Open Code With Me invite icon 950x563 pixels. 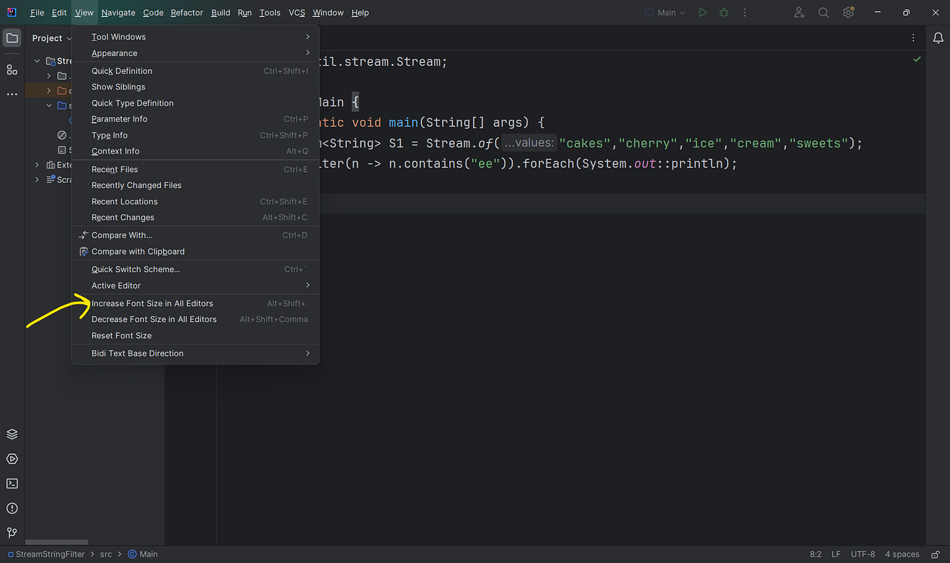pyautogui.click(x=799, y=12)
